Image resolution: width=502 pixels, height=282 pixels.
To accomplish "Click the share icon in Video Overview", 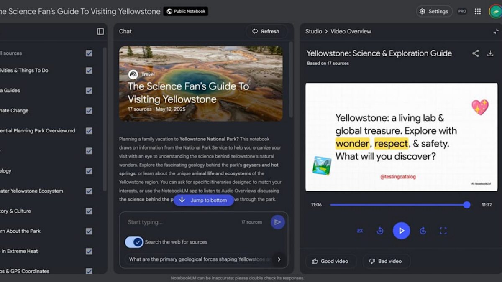I will pos(476,53).
